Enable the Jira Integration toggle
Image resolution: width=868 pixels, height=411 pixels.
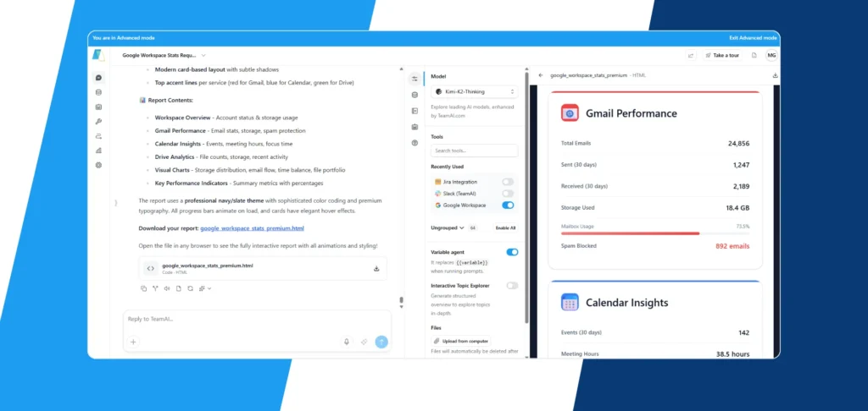[508, 182]
